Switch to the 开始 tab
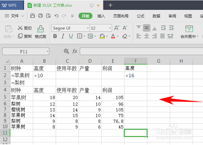Screen dimensions: 203x145 (85, 16)
